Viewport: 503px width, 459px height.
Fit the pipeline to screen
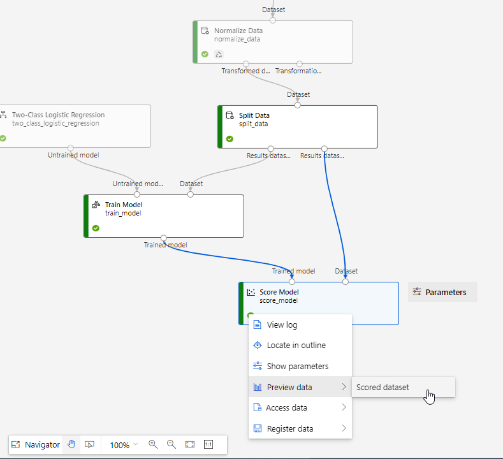coord(190,444)
